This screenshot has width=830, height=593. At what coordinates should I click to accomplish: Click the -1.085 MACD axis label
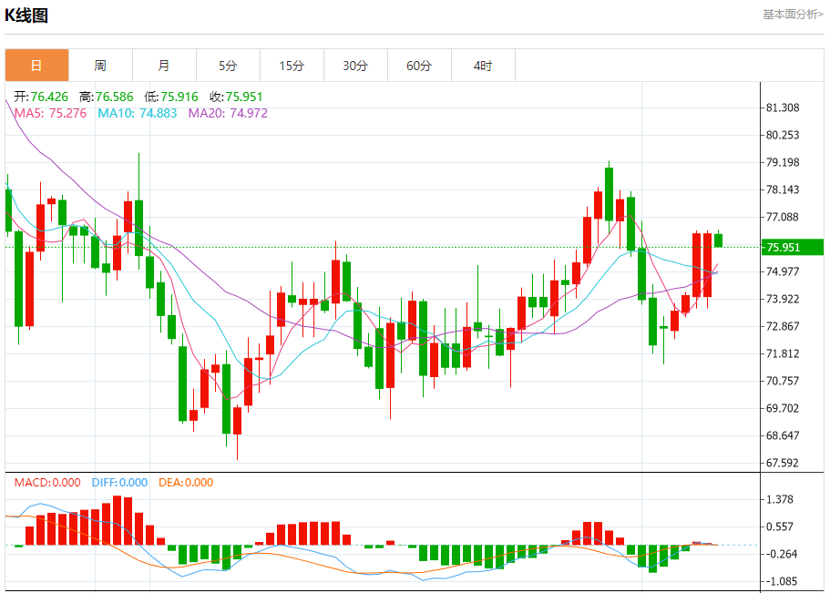pyautogui.click(x=780, y=581)
